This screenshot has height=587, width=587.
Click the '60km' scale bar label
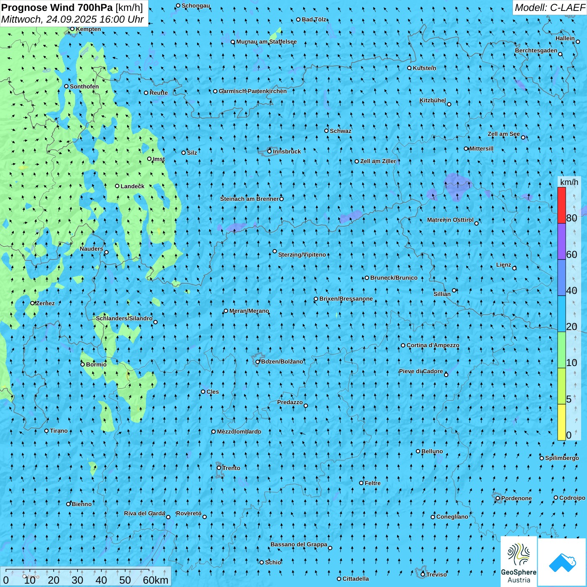point(156,580)
